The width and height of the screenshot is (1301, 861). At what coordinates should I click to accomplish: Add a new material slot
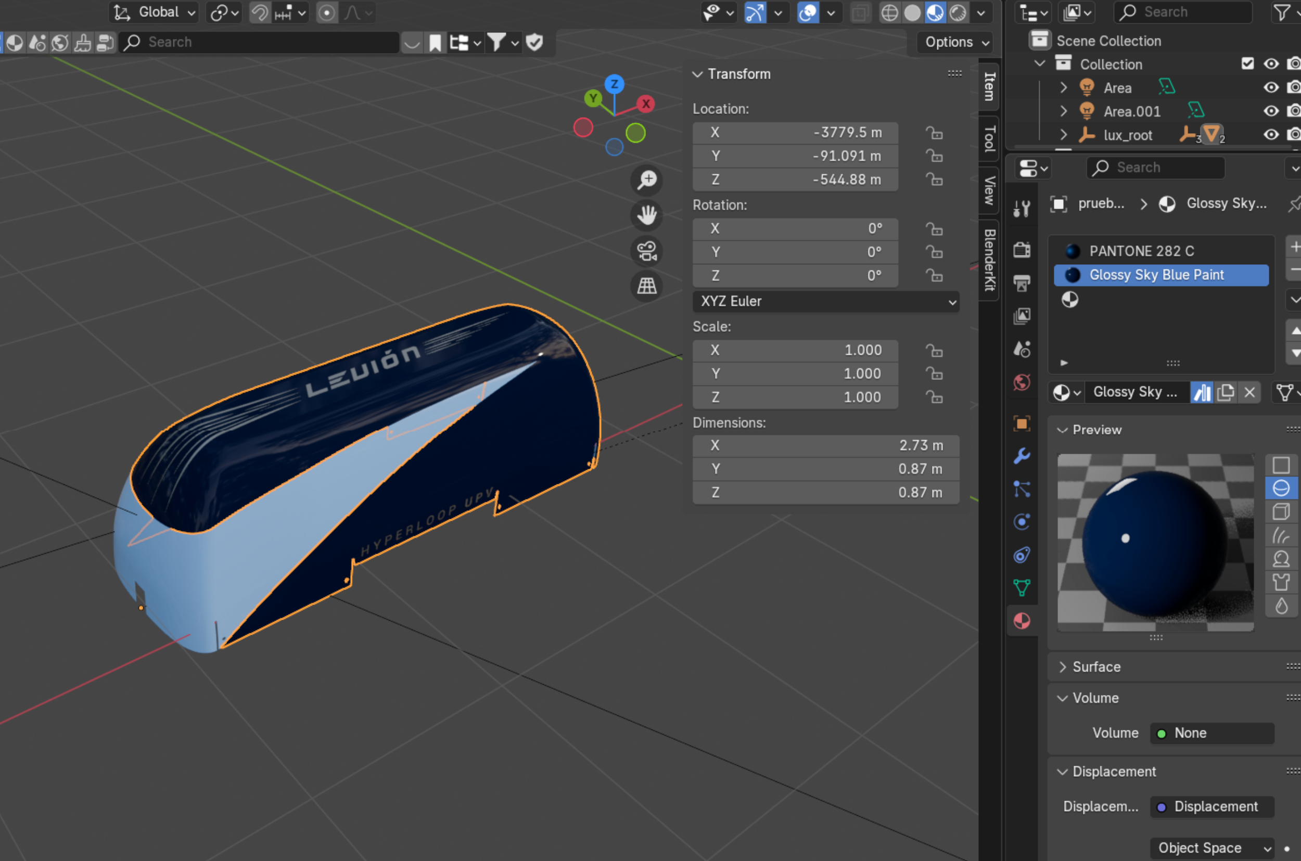pyautogui.click(x=1294, y=247)
